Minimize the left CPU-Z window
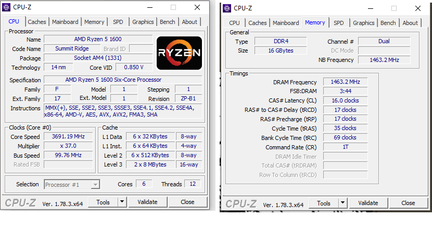 [150, 7]
